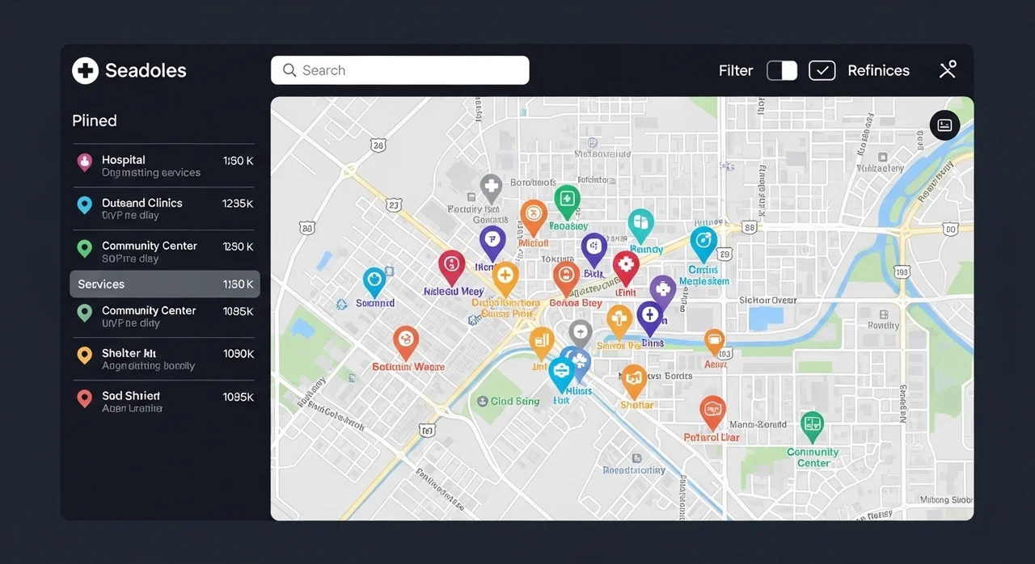Screen dimensions: 1035x564
Task: Click the Plined section heading
Action: point(95,120)
